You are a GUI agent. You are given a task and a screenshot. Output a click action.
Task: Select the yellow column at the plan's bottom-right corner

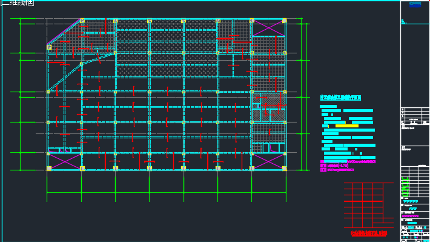pos(285,169)
